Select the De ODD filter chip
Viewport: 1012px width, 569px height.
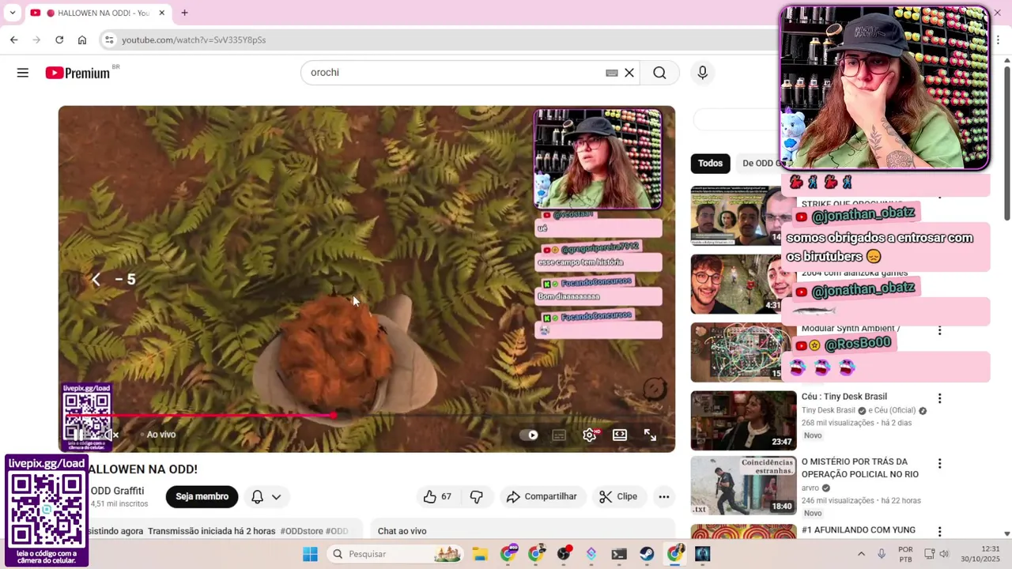pos(759,164)
